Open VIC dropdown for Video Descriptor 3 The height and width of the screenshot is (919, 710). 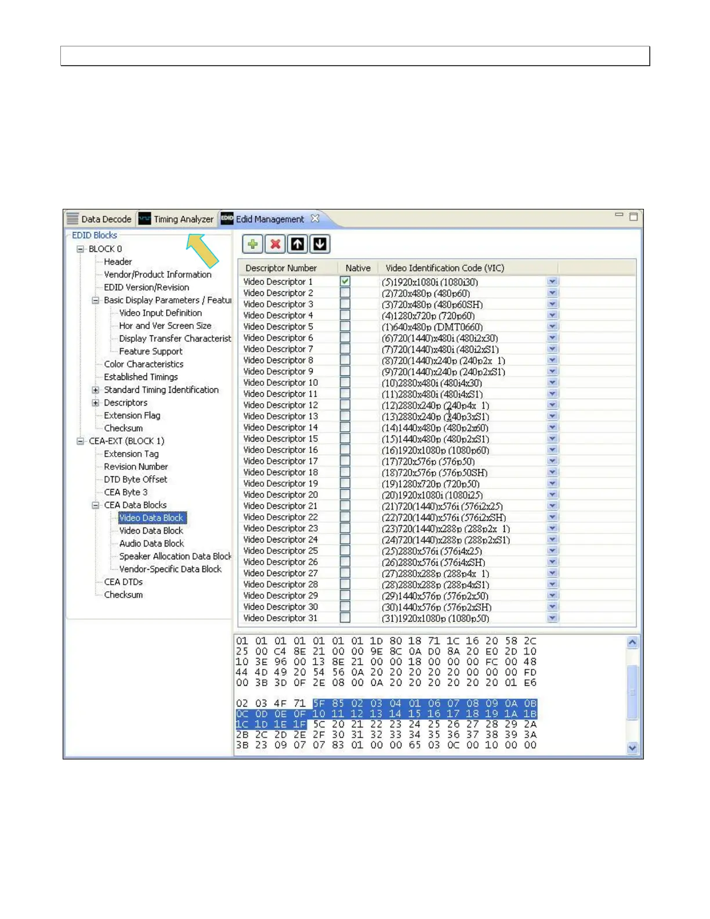coord(552,304)
